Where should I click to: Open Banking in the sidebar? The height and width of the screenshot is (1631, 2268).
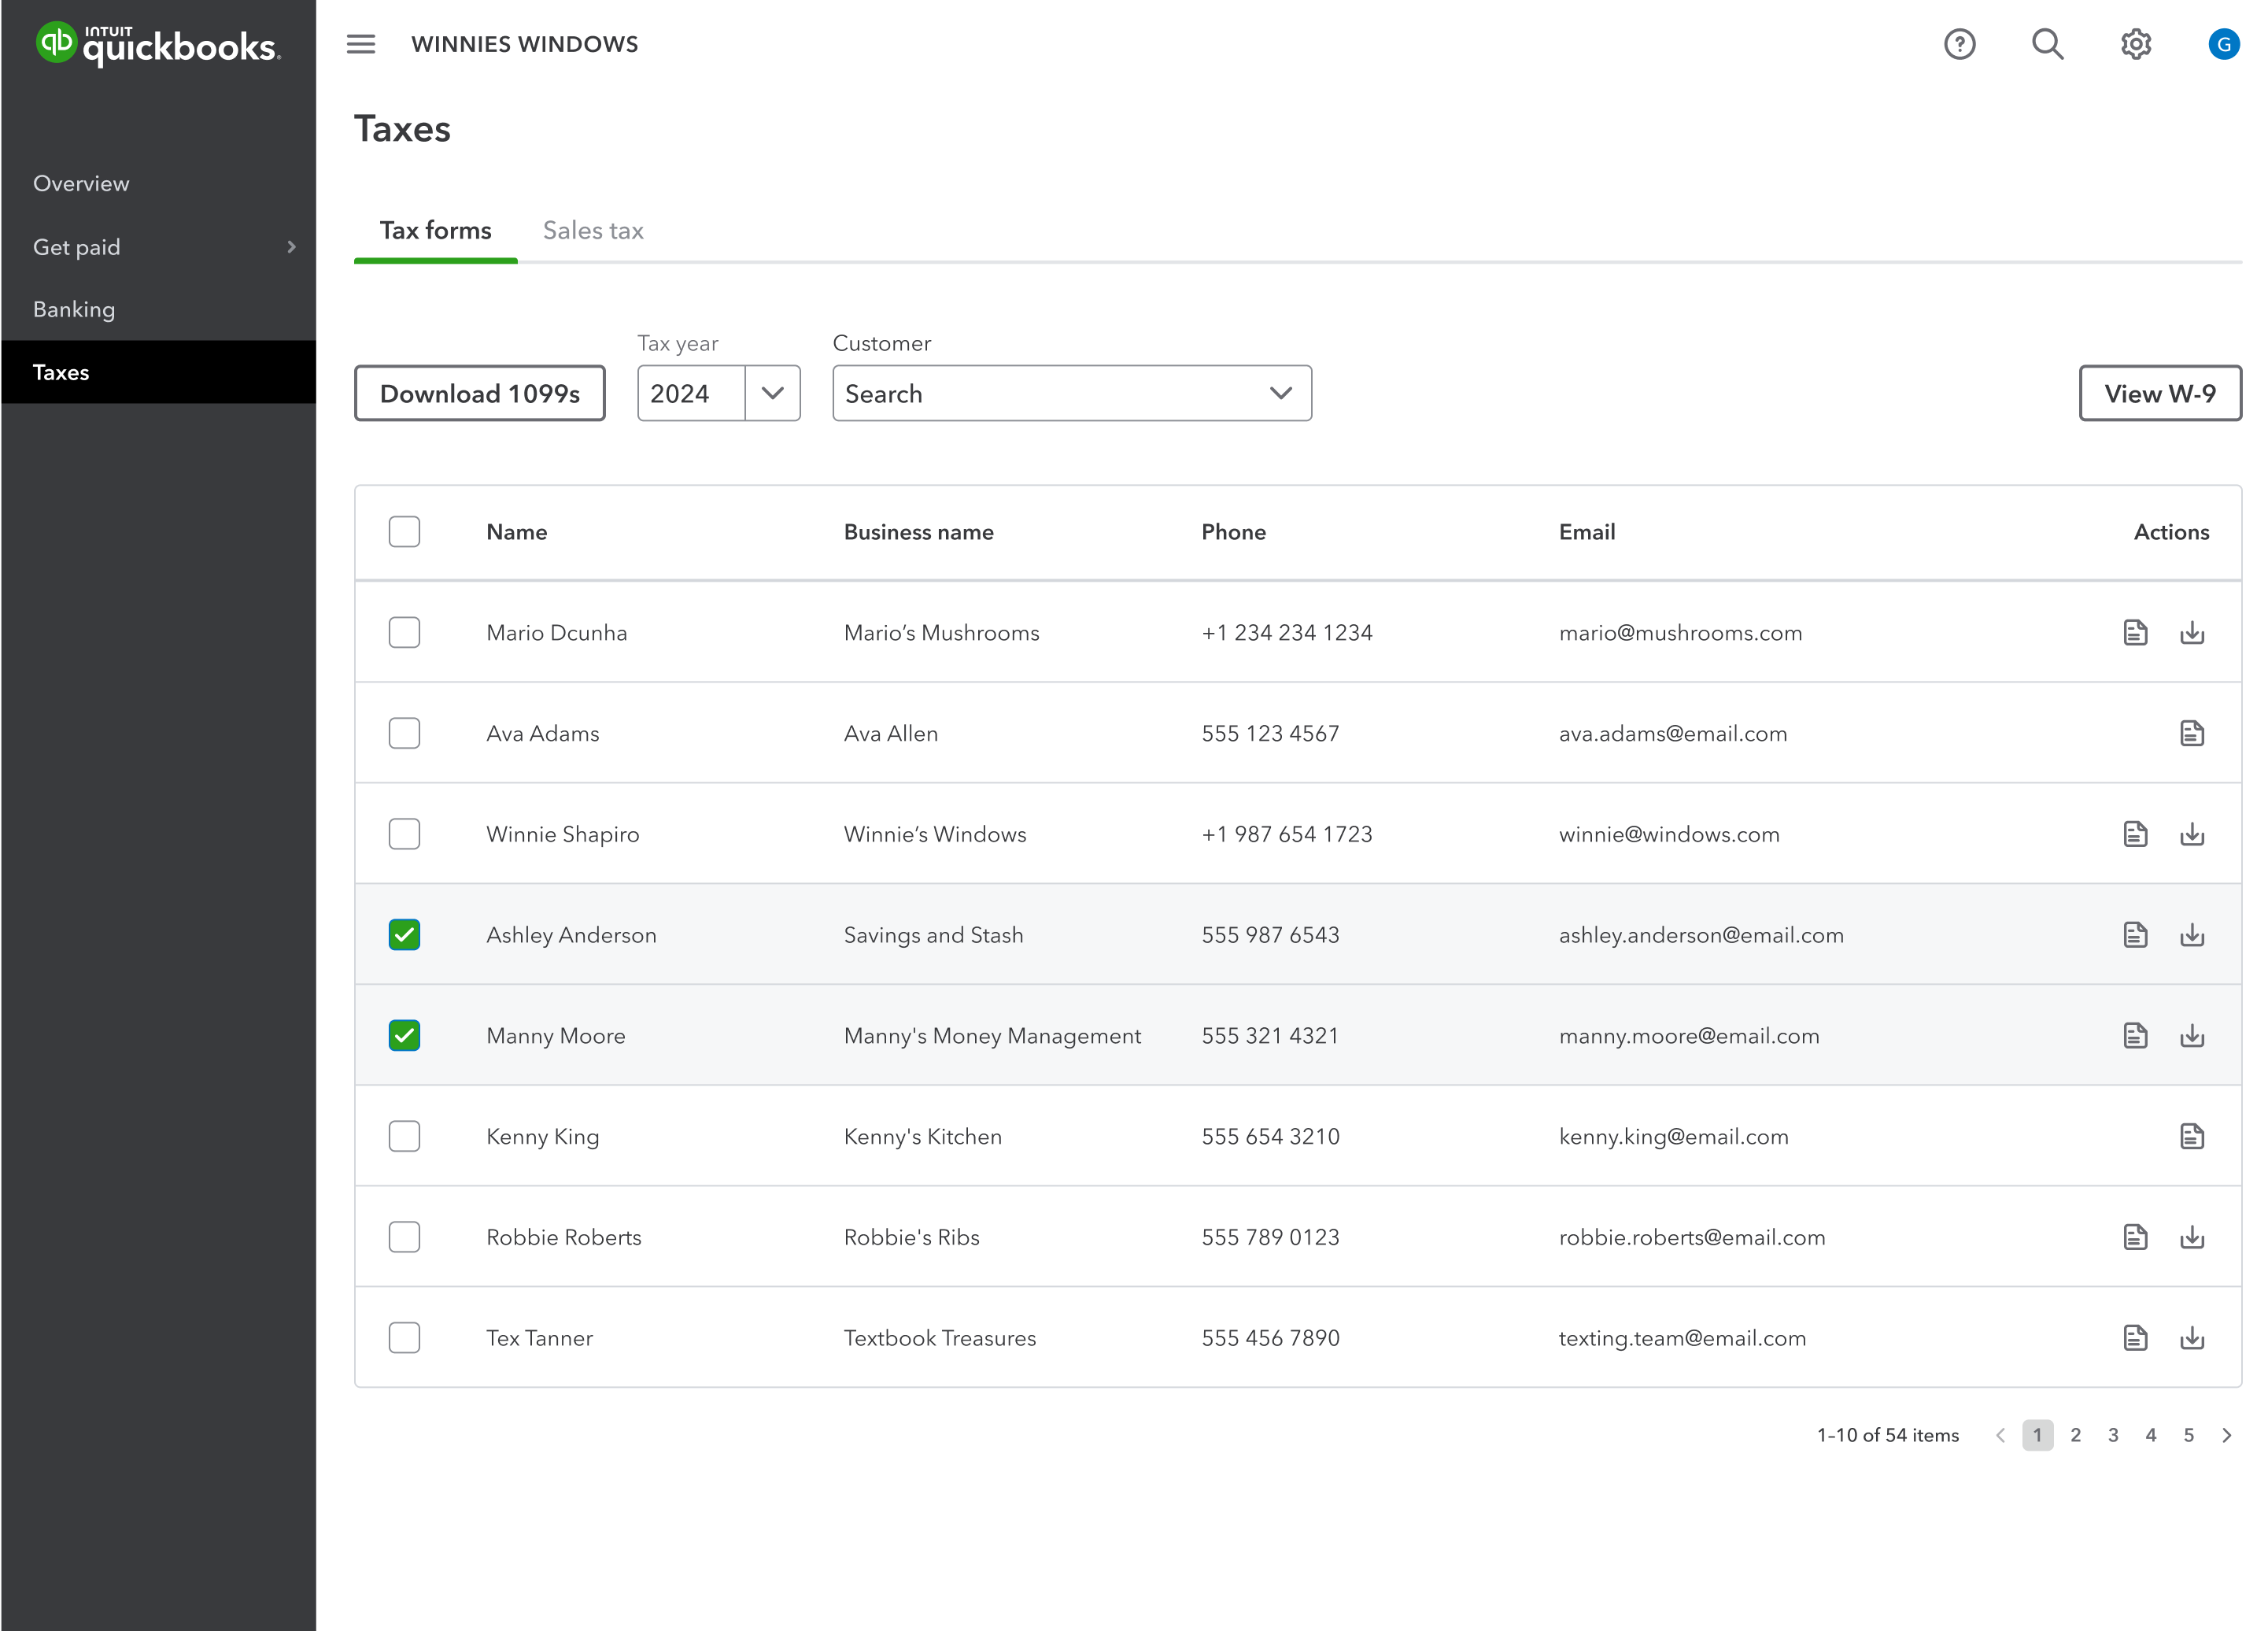click(74, 310)
